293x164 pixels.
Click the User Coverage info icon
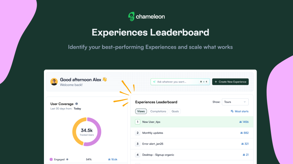(x=77, y=104)
